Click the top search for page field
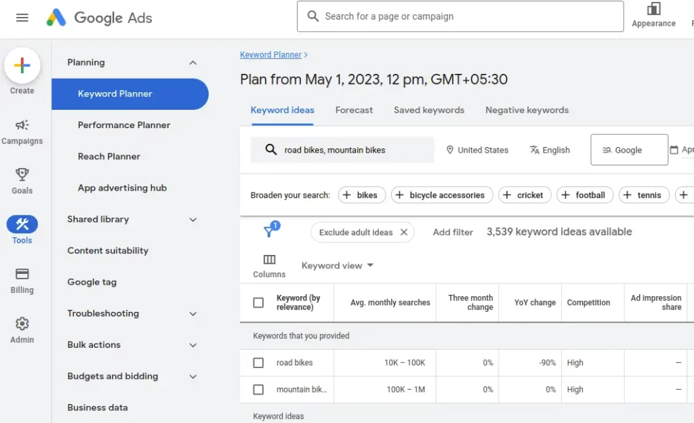694x423 pixels. tap(460, 16)
